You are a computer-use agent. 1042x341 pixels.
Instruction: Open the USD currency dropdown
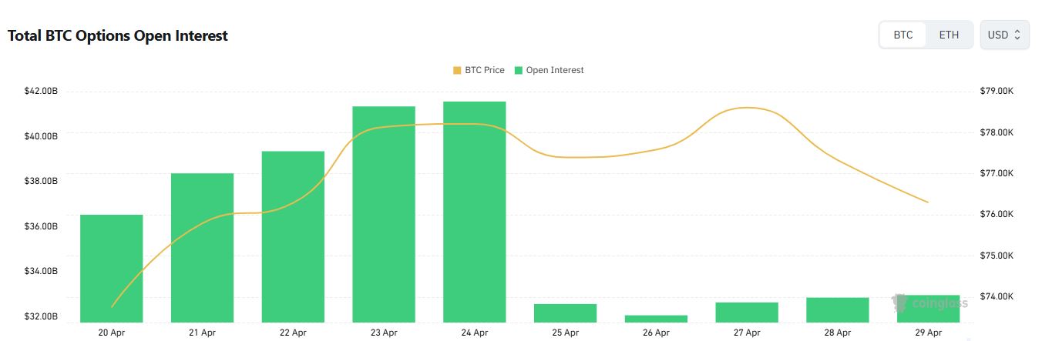[x=1004, y=35]
